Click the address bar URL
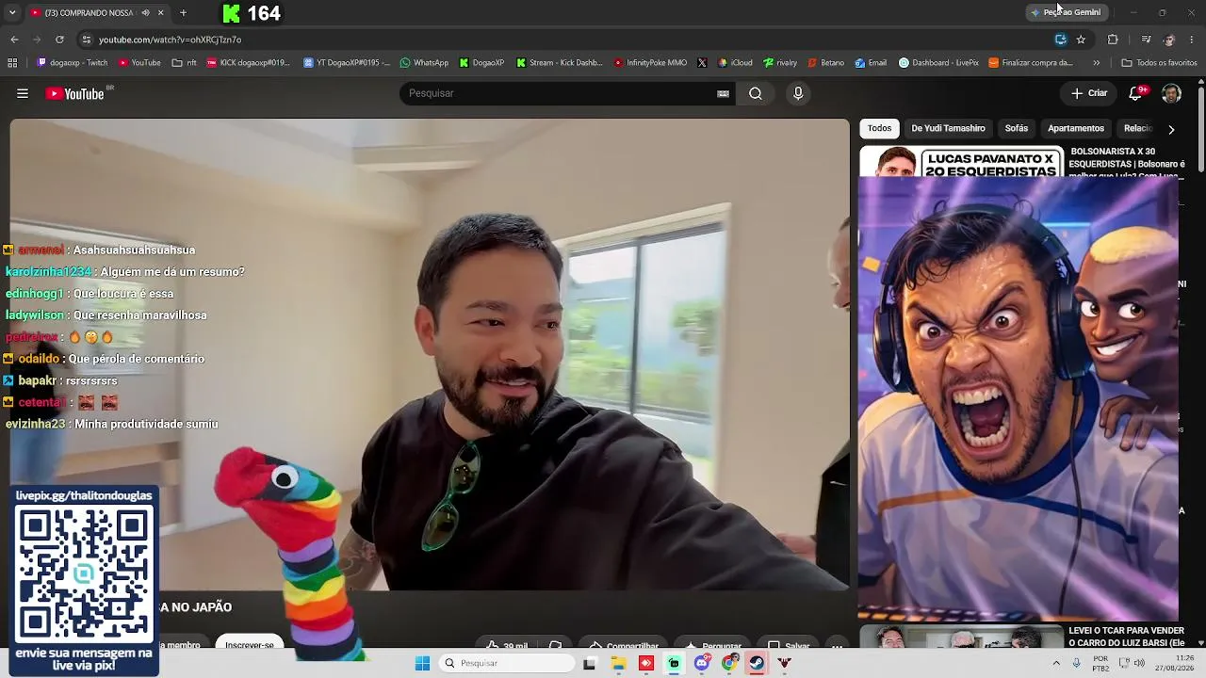 (170, 40)
